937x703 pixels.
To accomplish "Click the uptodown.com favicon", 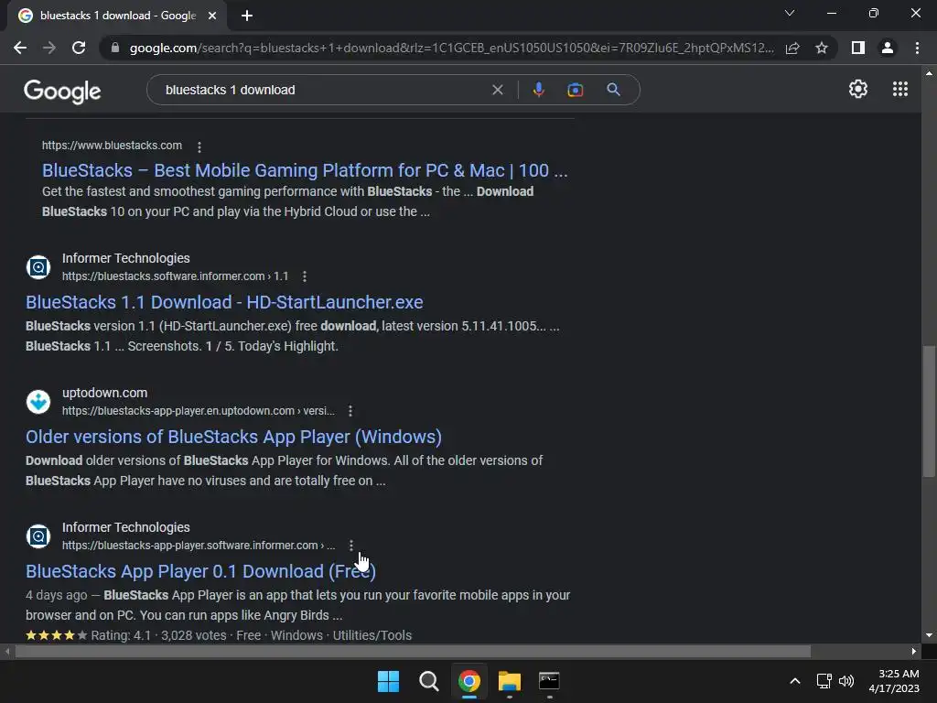I will 38,402.
